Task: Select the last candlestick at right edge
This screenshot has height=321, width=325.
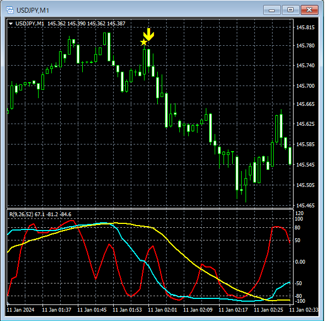Action: point(290,156)
